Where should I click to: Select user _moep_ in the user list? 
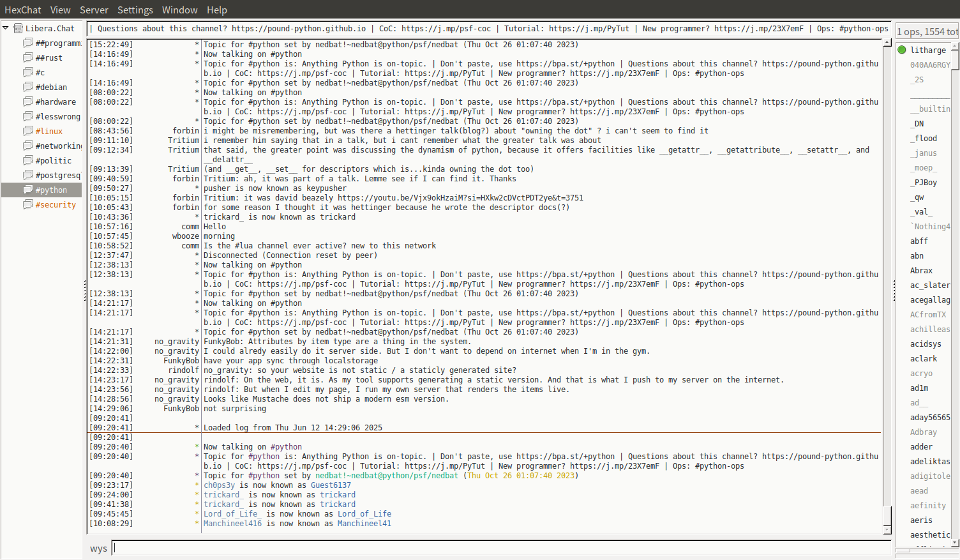(924, 168)
